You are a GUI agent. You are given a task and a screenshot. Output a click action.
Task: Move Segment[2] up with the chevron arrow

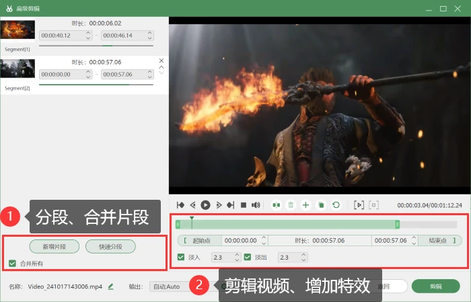pyautogui.click(x=161, y=67)
